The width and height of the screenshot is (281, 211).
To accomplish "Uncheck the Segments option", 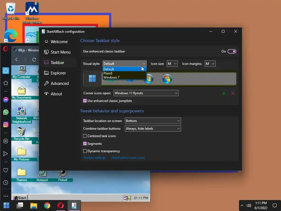I will coord(85,143).
